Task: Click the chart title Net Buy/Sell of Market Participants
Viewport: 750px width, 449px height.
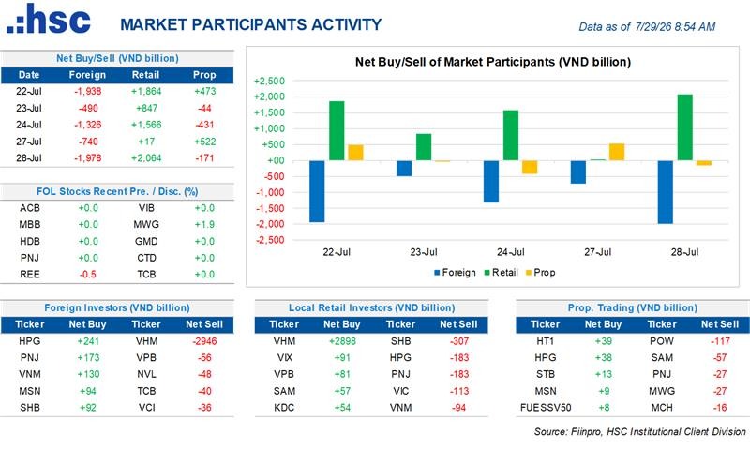Action: (493, 62)
